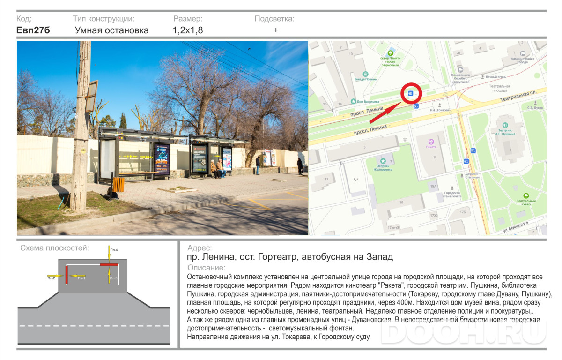This screenshot has width=562, height=360.
Task: Select building number 19А on the map
Action: tap(433, 186)
